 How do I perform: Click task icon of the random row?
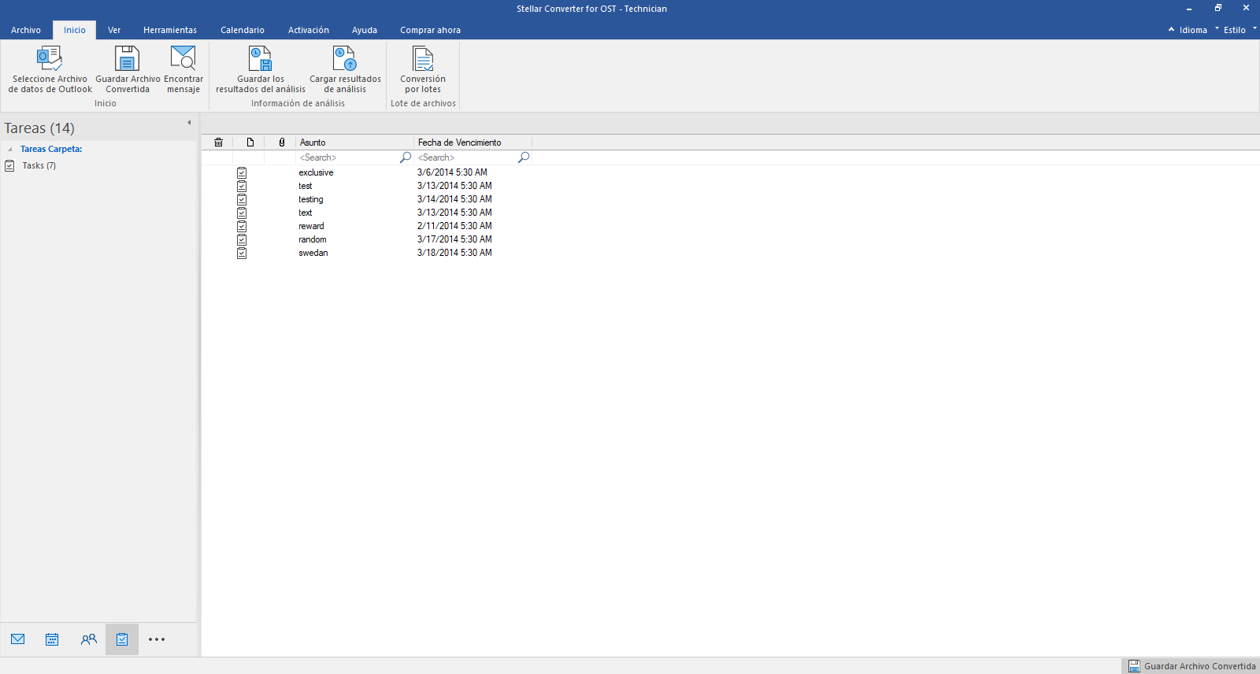point(242,239)
